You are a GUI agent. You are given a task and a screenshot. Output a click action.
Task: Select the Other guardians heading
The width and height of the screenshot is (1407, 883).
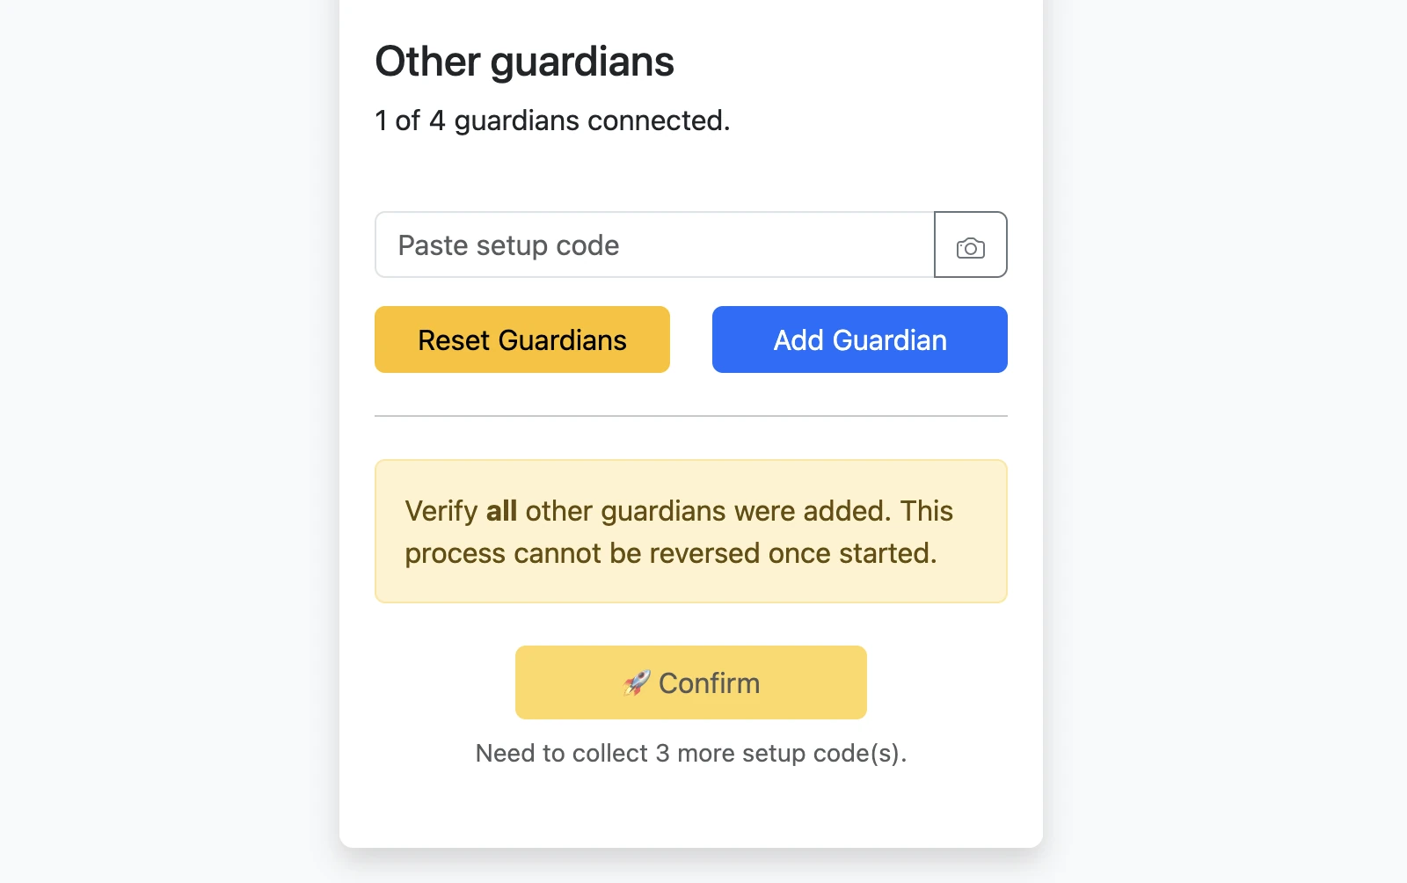coord(524,61)
